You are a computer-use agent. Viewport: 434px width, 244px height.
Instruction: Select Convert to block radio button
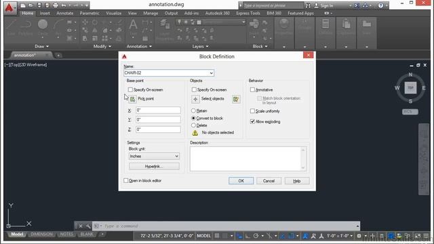(193, 118)
